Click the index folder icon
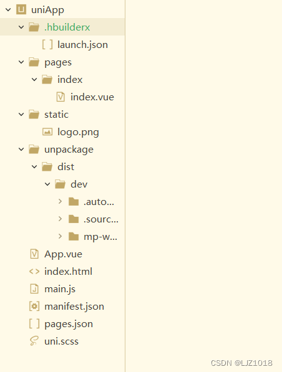The width and height of the screenshot is (282, 372). (x=47, y=80)
